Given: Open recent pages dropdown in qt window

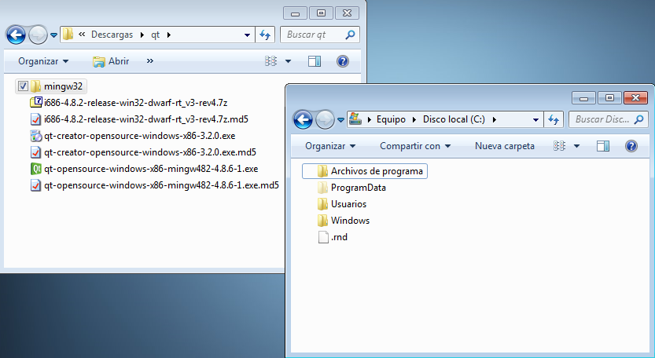Looking at the screenshot, I should click(54, 35).
